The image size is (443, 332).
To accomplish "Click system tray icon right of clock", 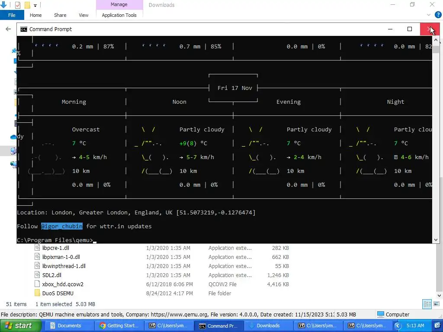I will coord(437,326).
